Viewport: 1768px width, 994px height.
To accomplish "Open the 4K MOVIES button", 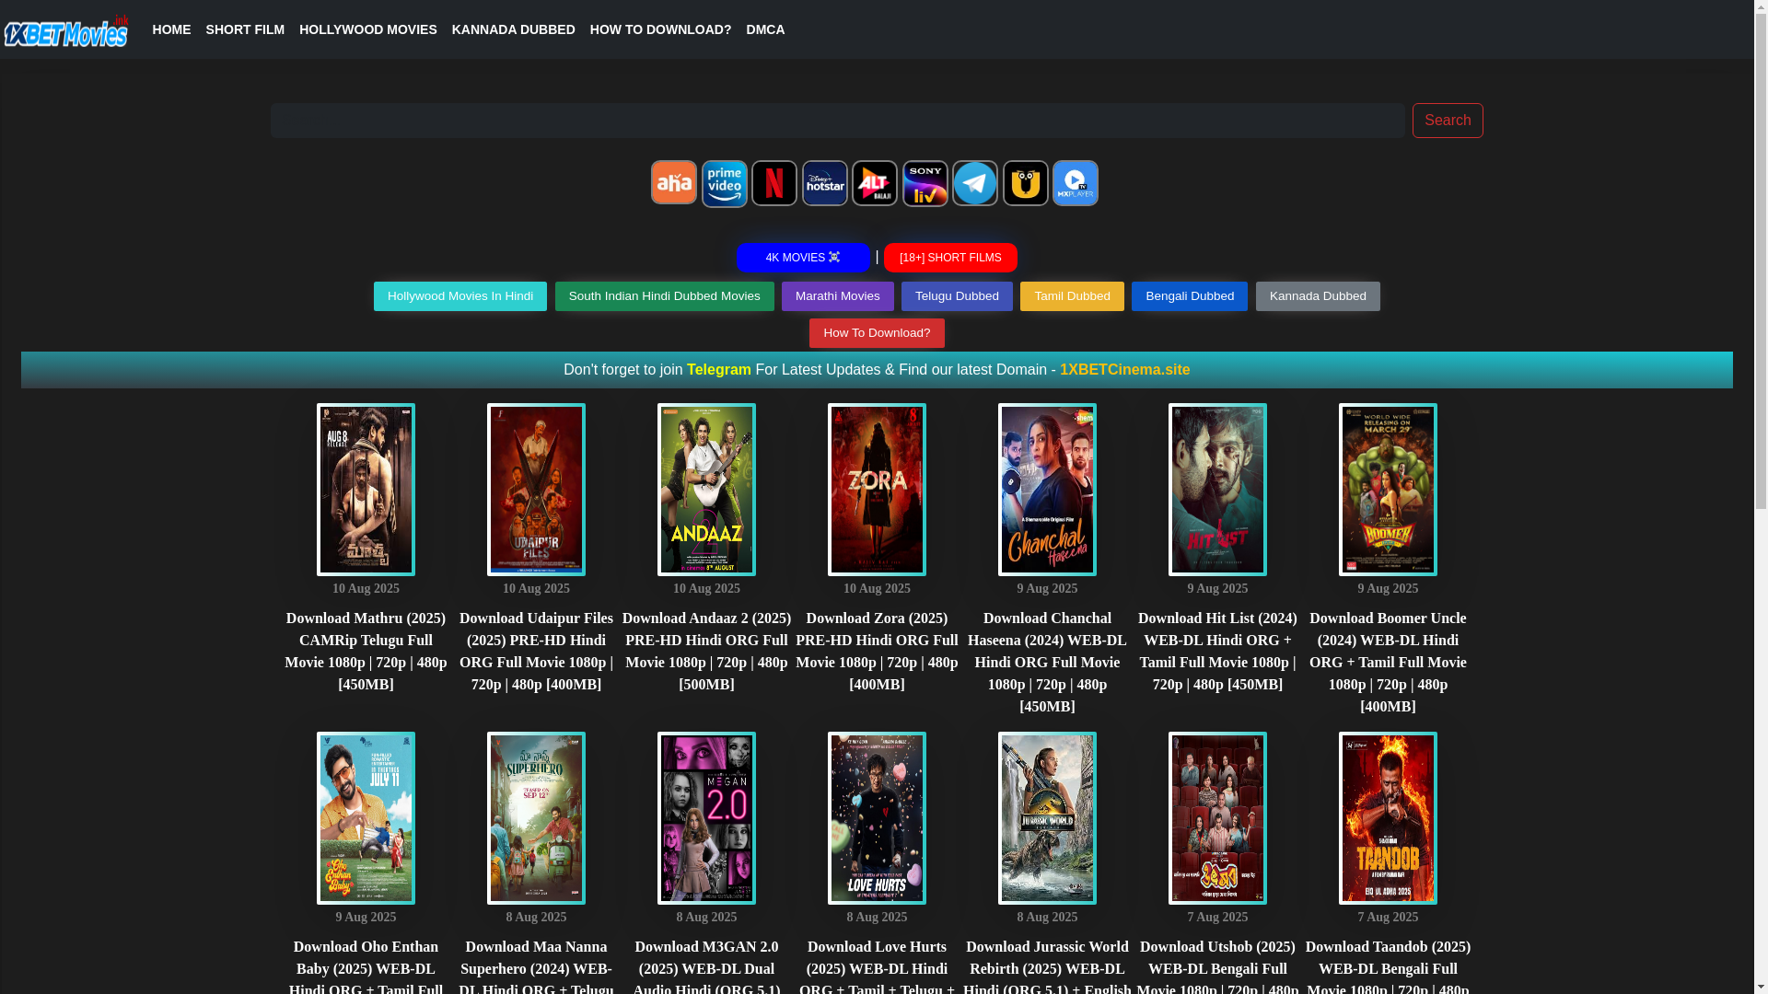I will pos(803,258).
